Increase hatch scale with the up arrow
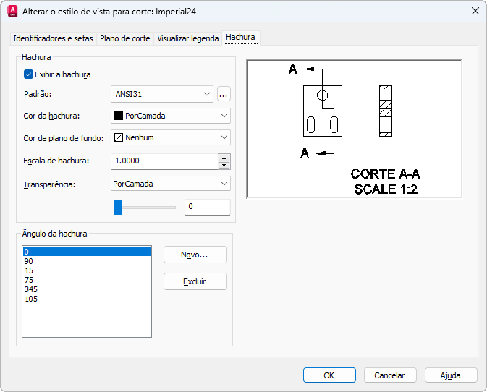 (x=224, y=157)
